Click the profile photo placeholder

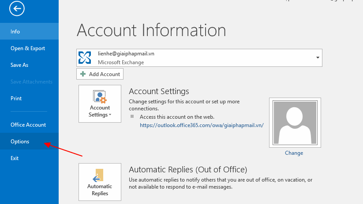pos(295,123)
